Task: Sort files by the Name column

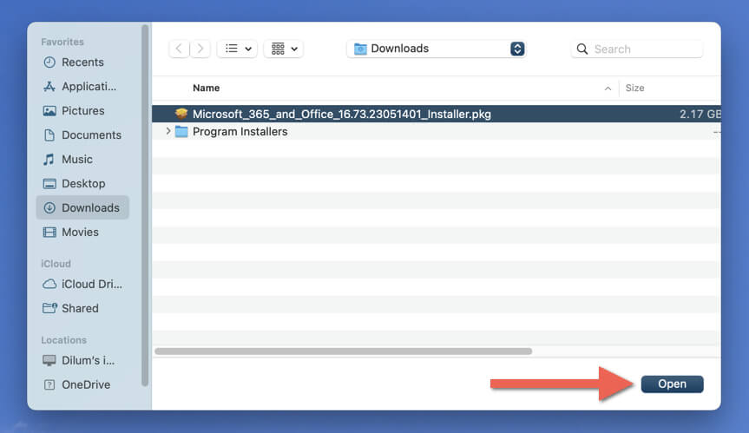Action: coord(206,88)
